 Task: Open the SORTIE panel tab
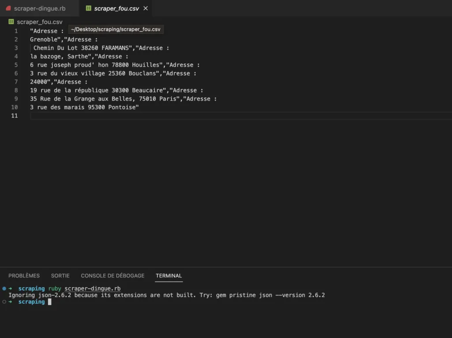click(60, 276)
